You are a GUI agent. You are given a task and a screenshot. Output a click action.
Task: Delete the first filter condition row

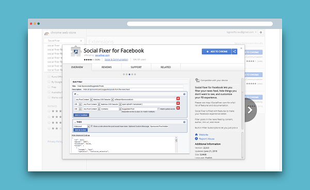[178, 99]
